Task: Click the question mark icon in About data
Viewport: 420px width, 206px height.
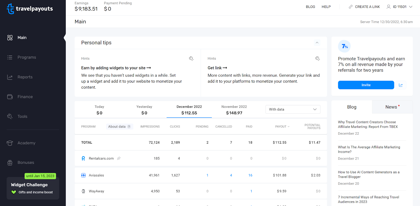Action: click(129, 127)
